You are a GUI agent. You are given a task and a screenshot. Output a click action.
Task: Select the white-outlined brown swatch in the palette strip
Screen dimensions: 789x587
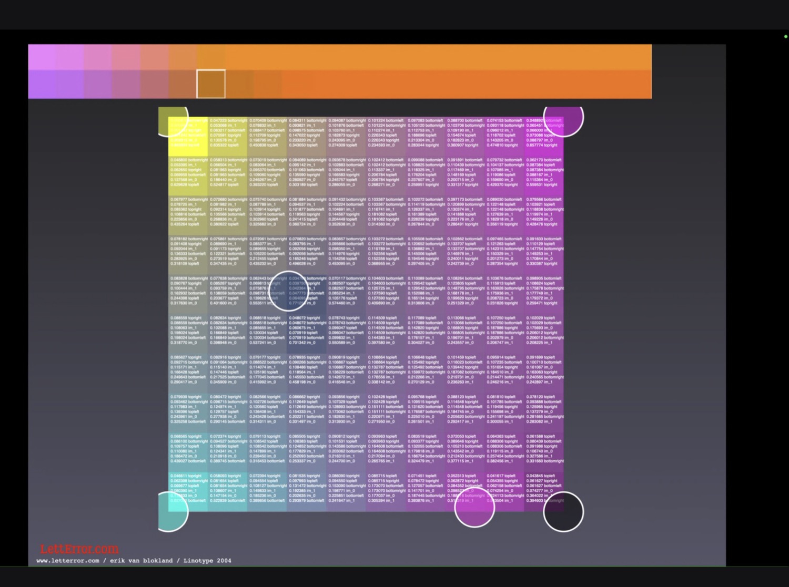(x=211, y=84)
